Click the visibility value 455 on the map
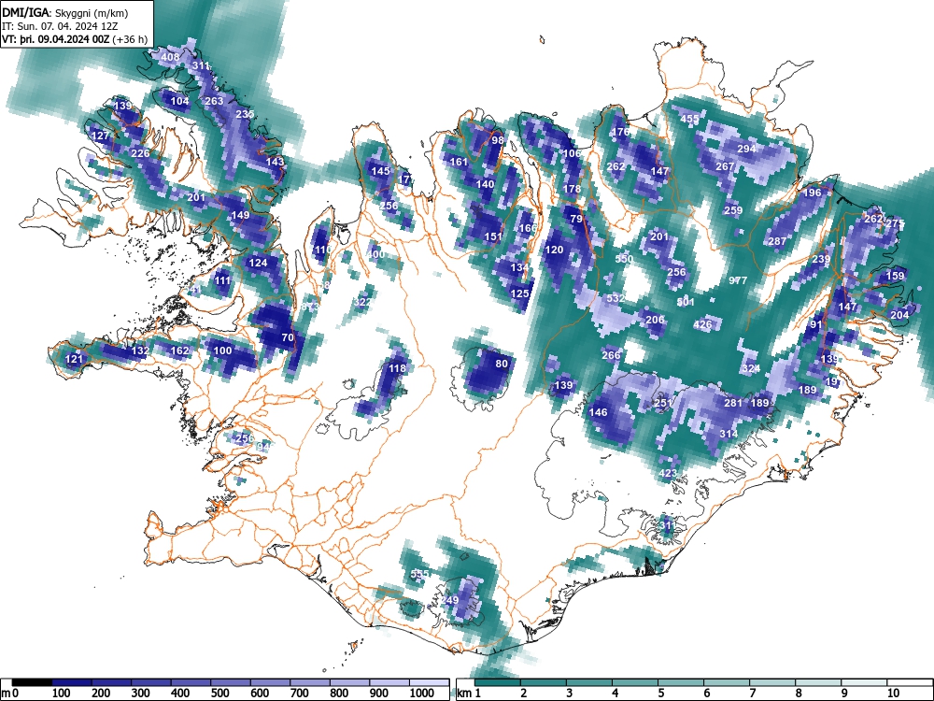 pyautogui.click(x=690, y=119)
